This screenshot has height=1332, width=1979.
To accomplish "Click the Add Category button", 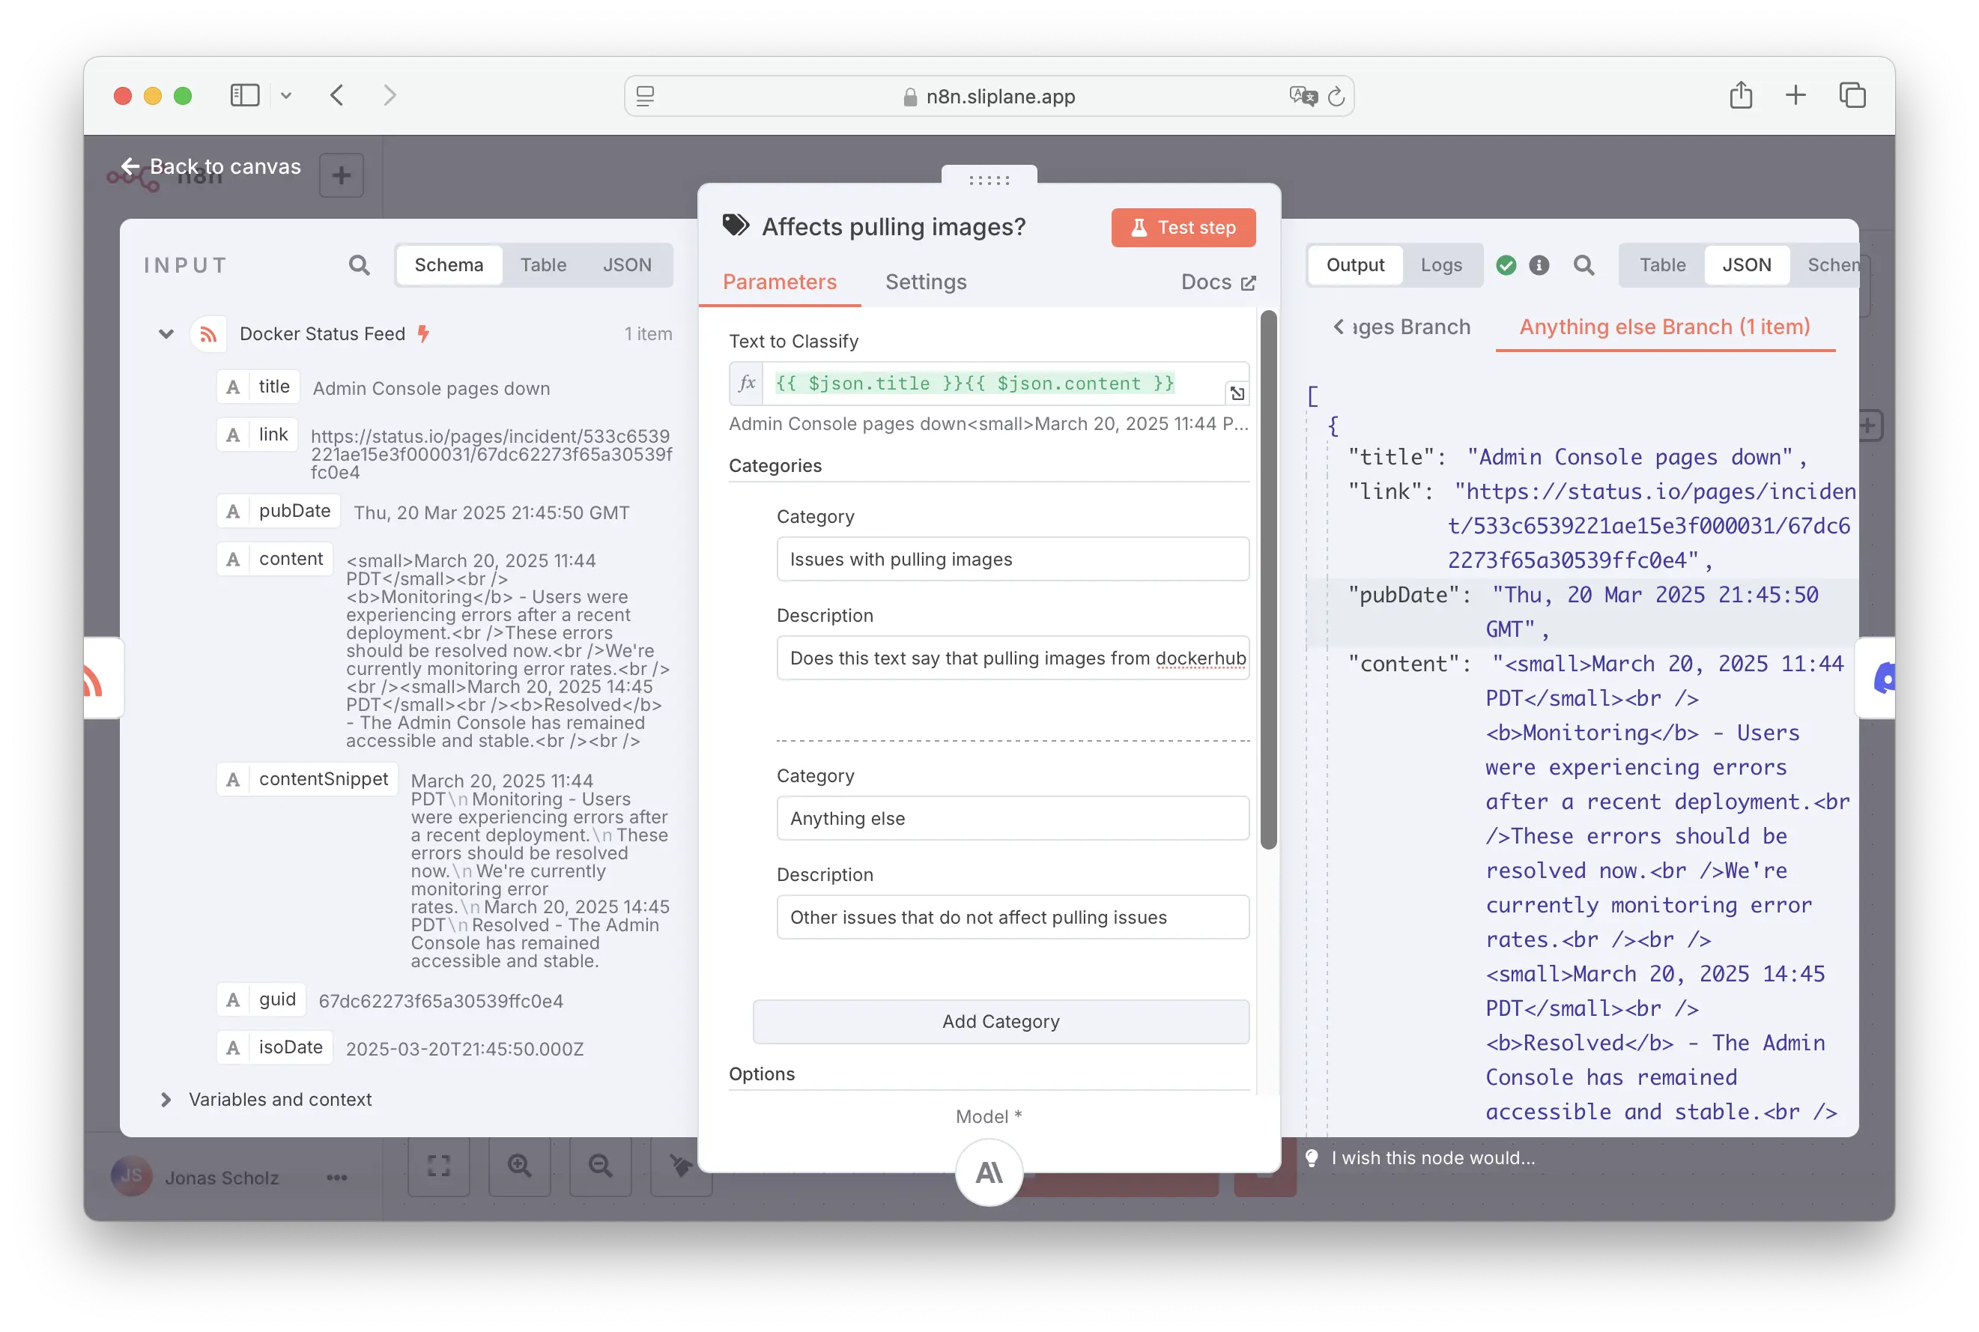I will click(1001, 1021).
